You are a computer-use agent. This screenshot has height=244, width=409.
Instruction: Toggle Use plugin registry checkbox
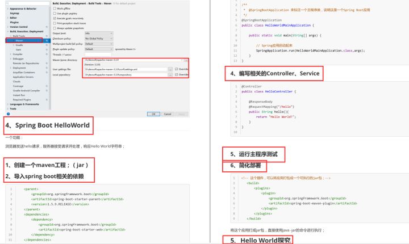click(55, 14)
